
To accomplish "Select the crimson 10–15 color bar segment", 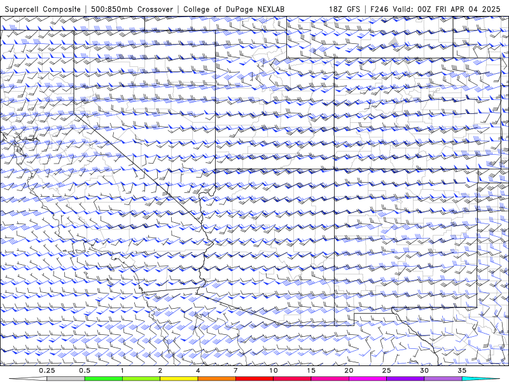I will pos(292,379).
